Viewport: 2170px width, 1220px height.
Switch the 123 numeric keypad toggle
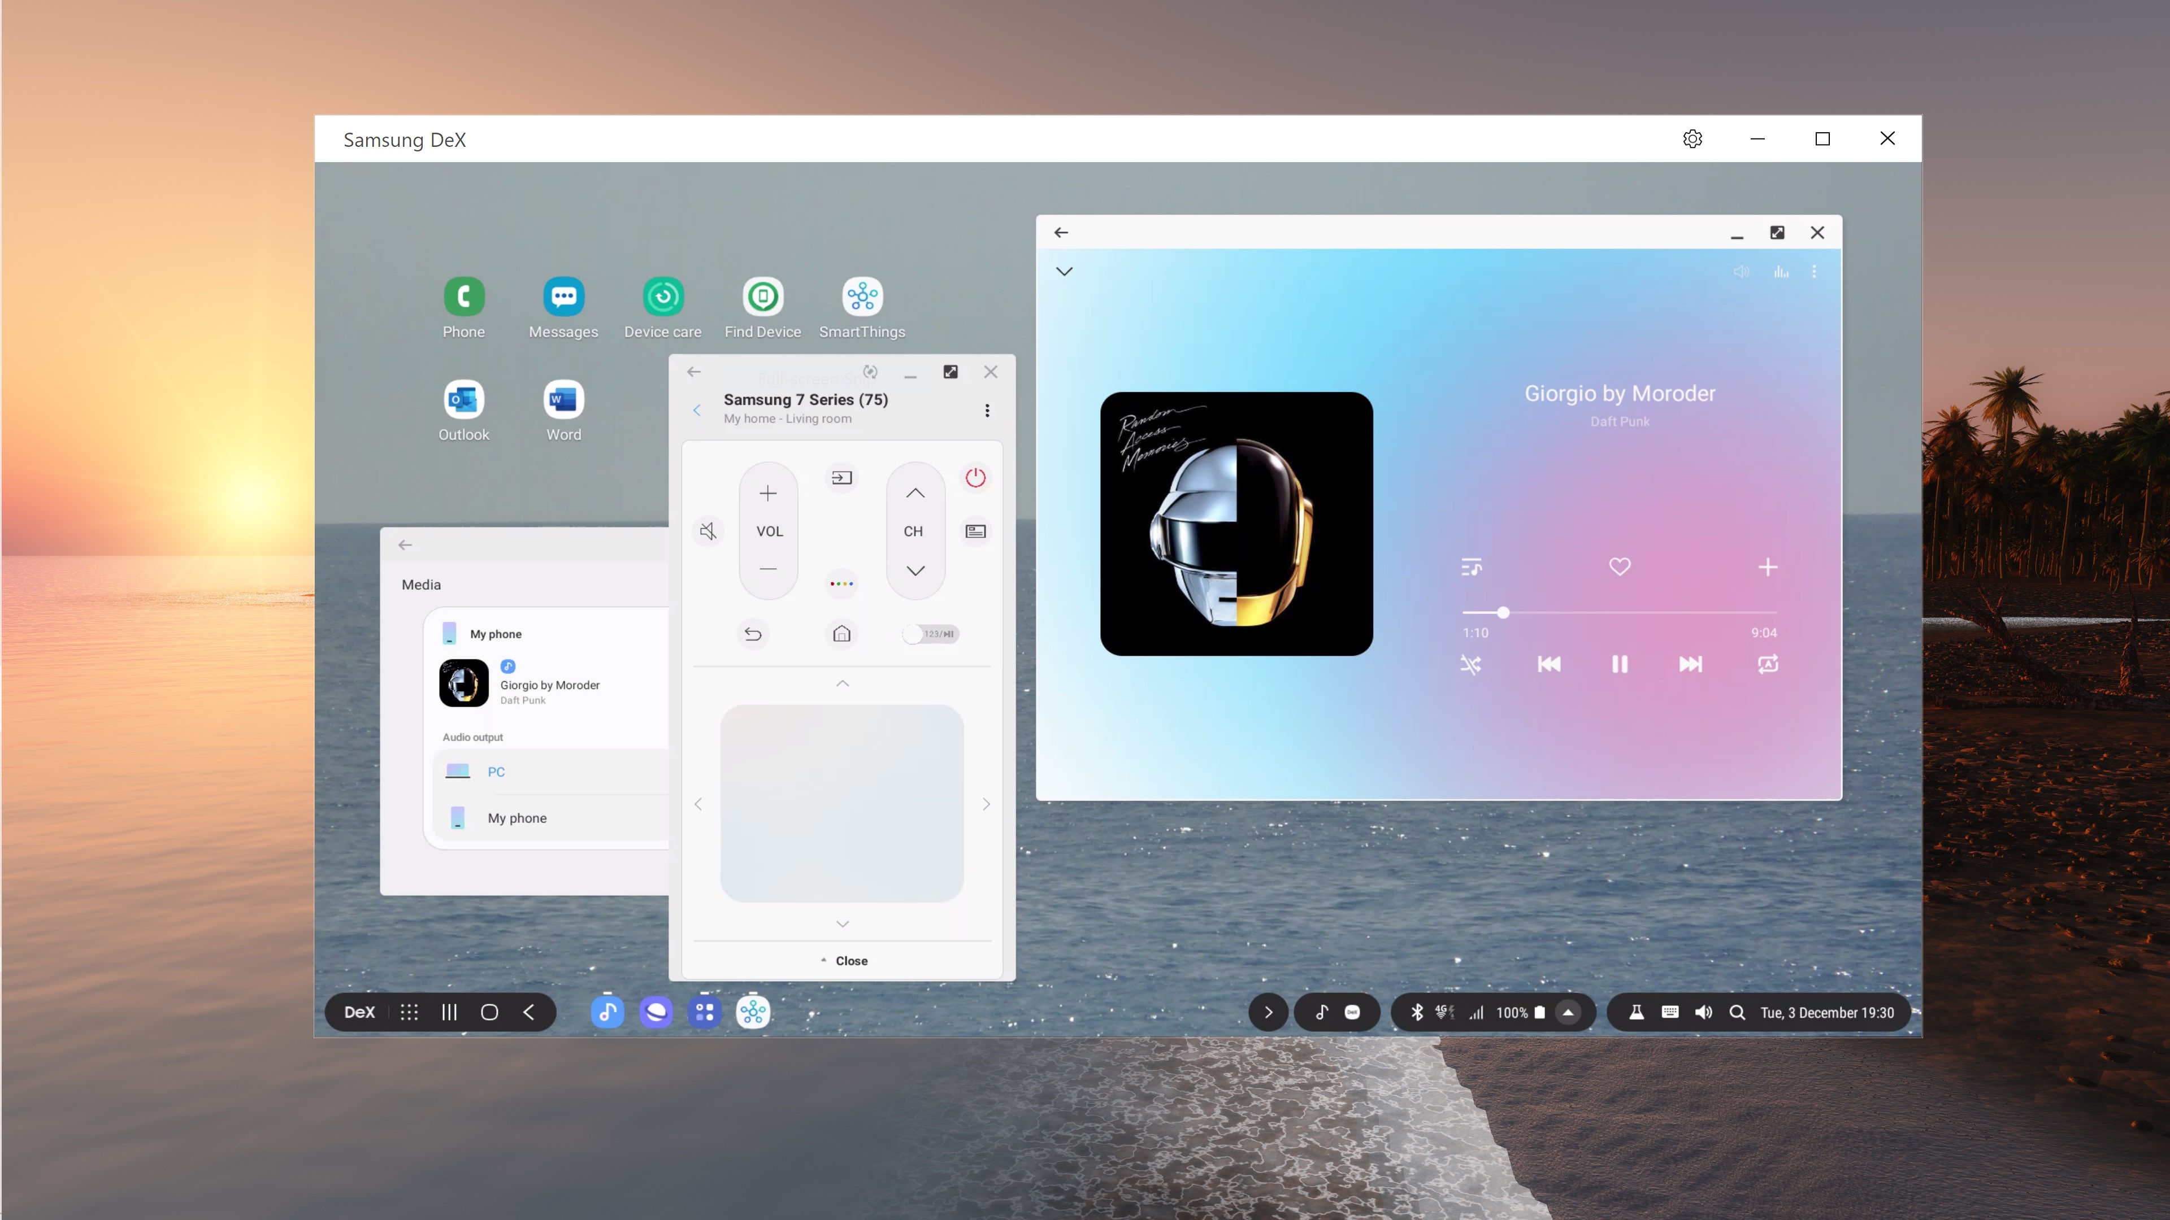930,634
